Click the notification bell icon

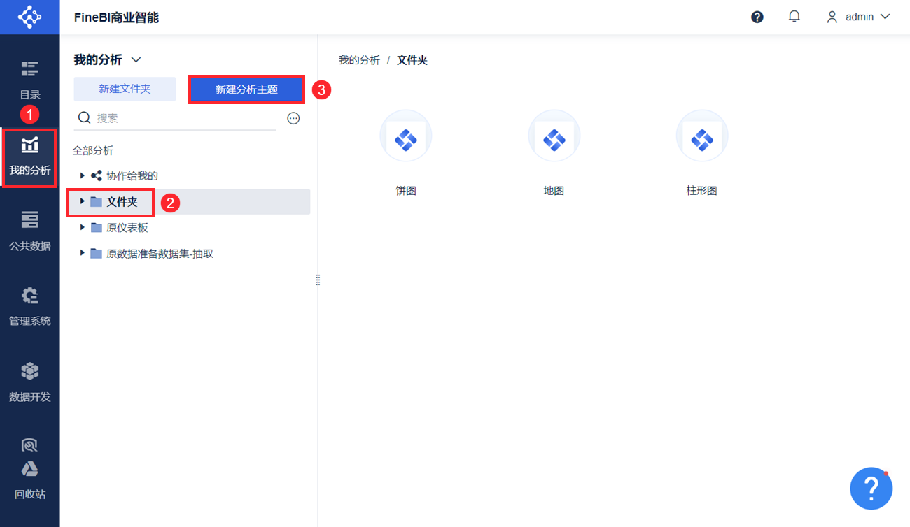click(x=794, y=17)
